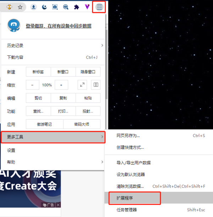Click the AI Create大会 ad banner

[x=30, y=189]
